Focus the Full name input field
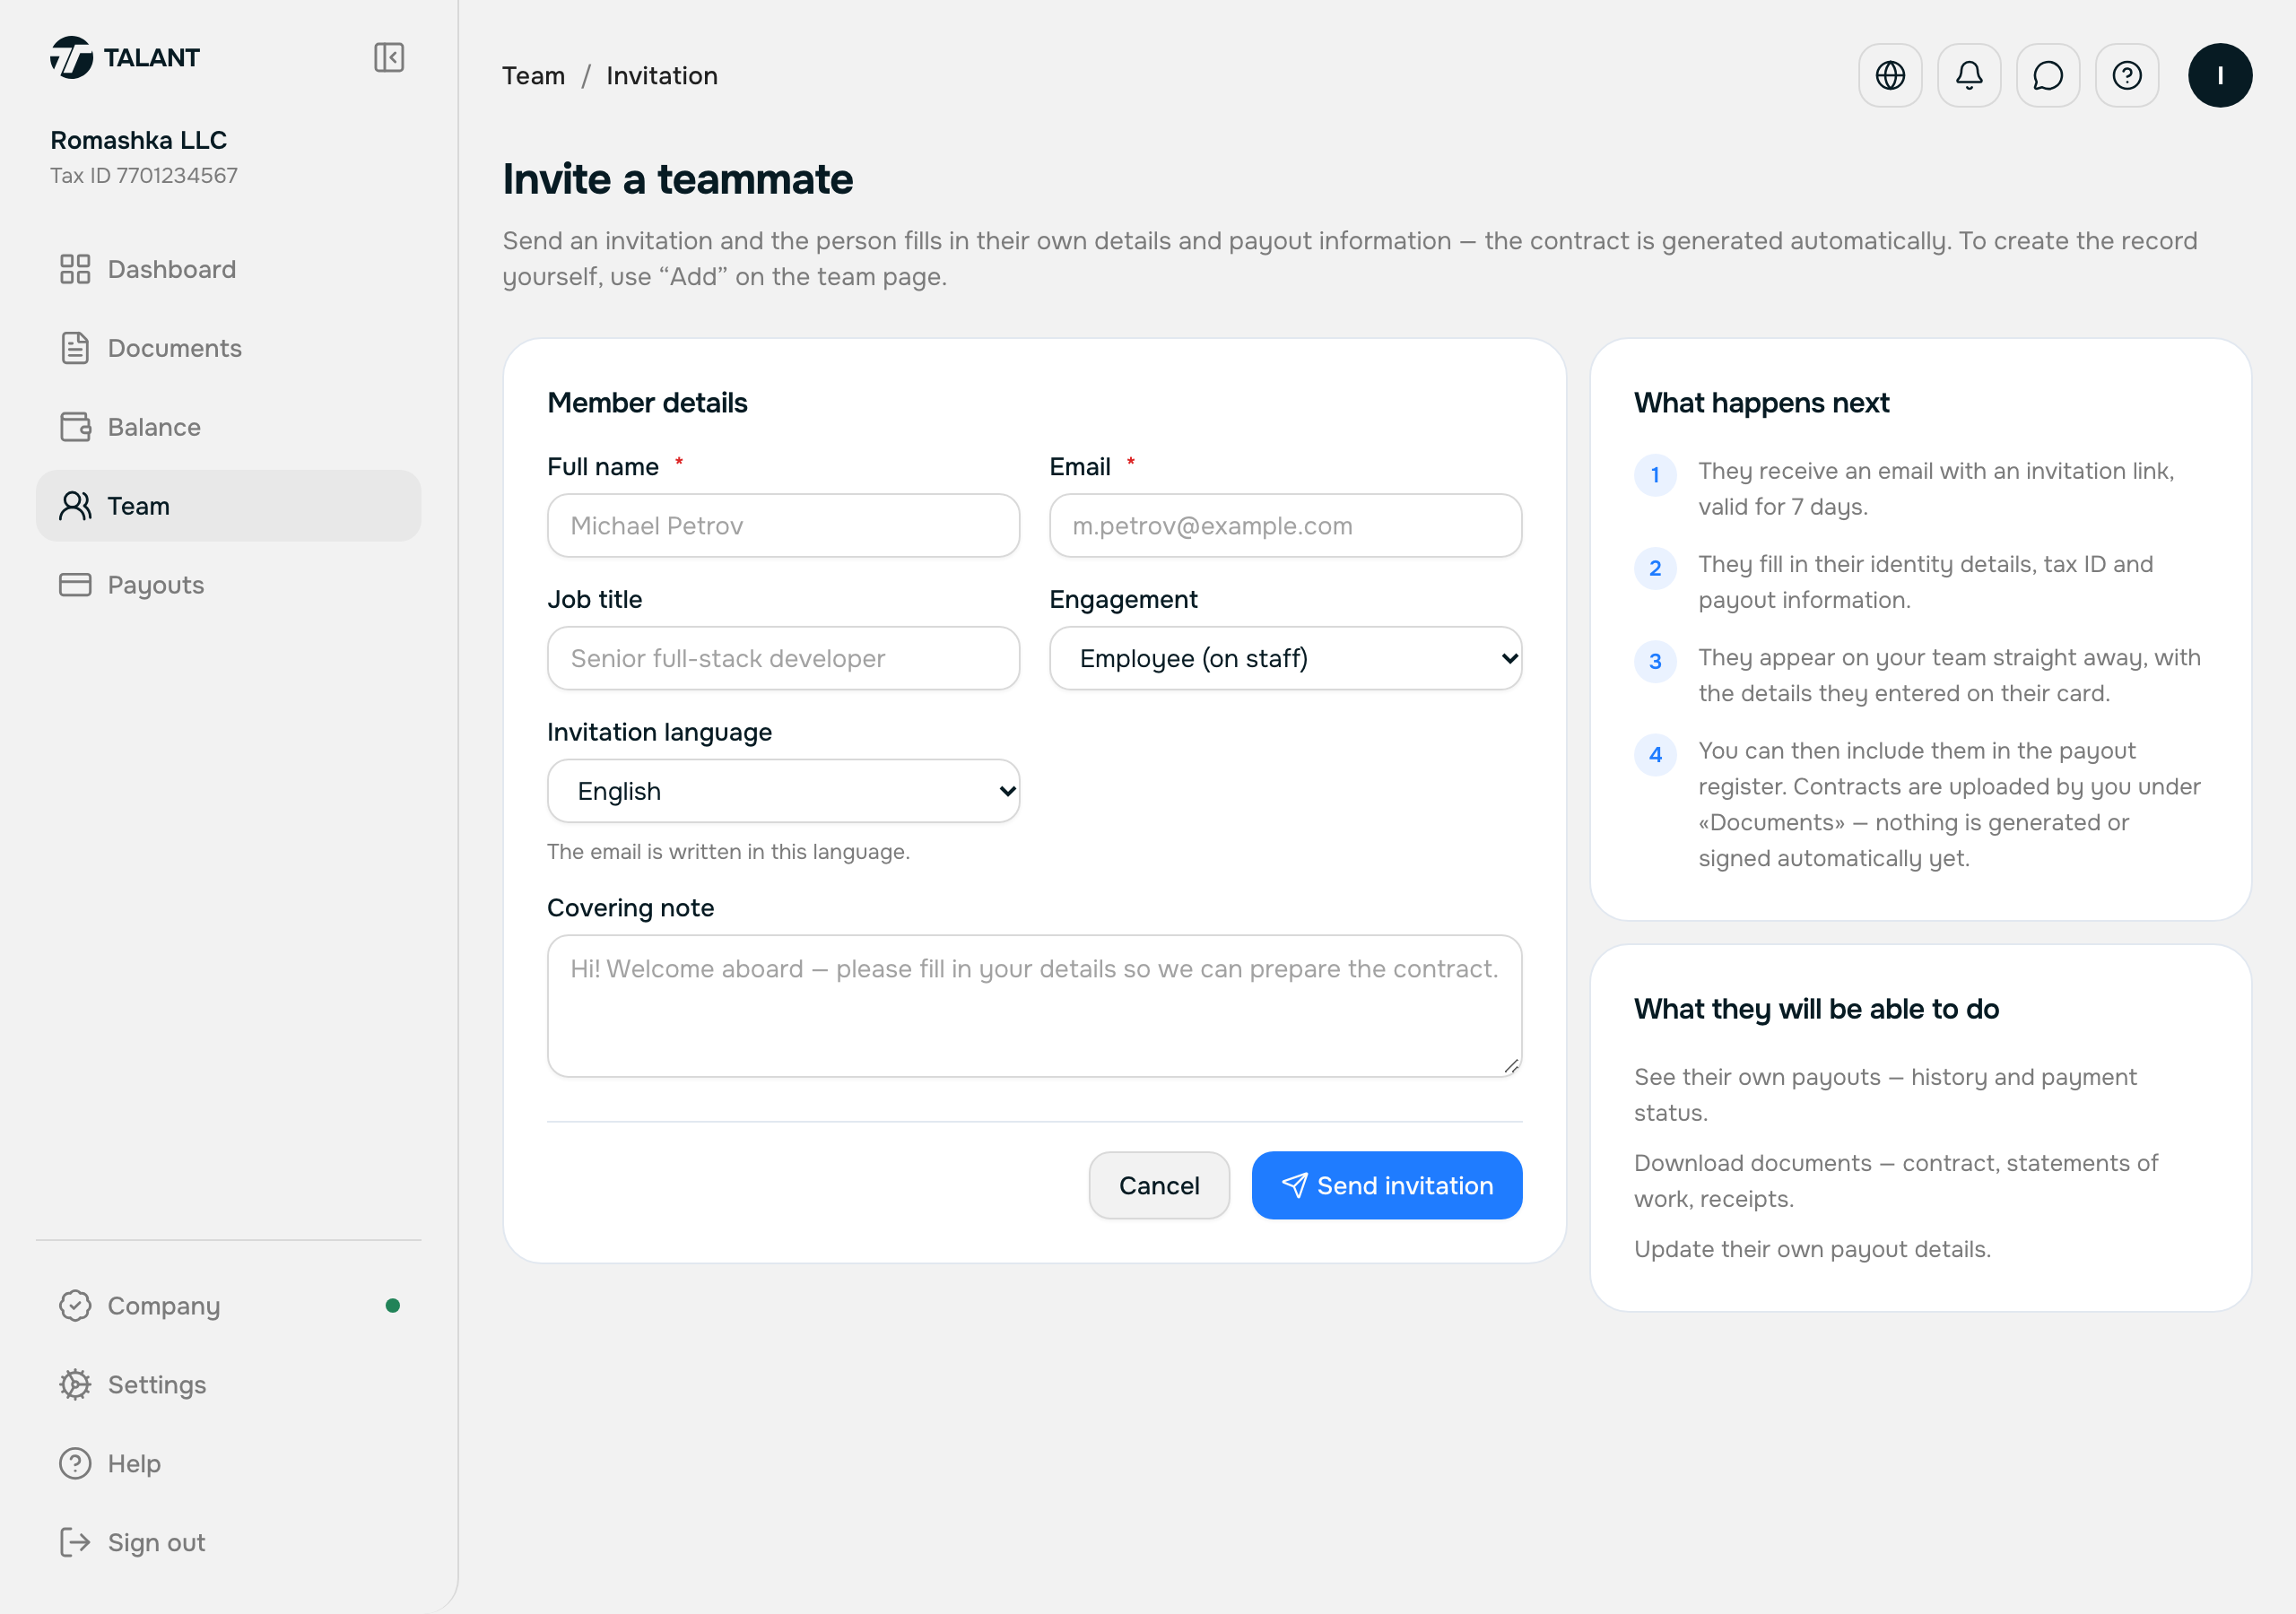2296x1614 pixels. [x=784, y=526]
